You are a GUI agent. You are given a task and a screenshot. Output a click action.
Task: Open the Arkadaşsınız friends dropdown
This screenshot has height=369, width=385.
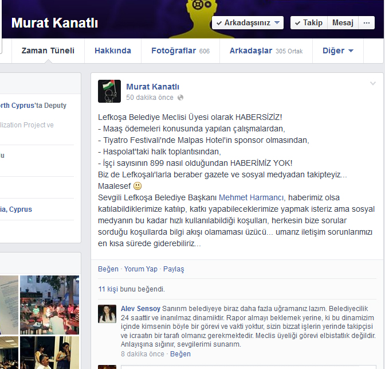point(248,23)
